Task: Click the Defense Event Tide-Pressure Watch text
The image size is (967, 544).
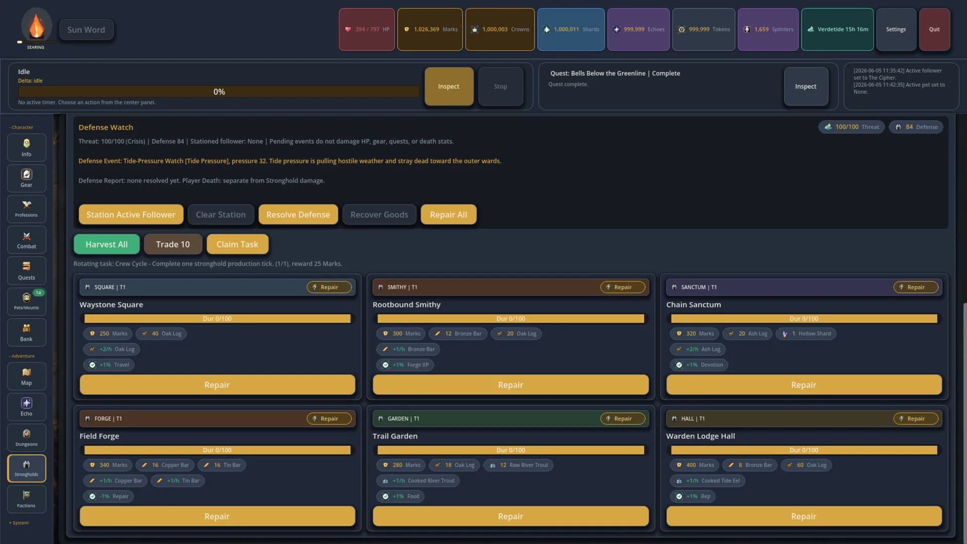Action: [290, 161]
